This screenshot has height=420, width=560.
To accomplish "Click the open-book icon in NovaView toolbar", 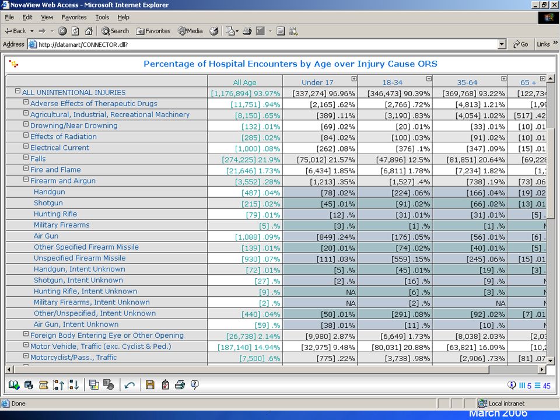I will [x=14, y=384].
